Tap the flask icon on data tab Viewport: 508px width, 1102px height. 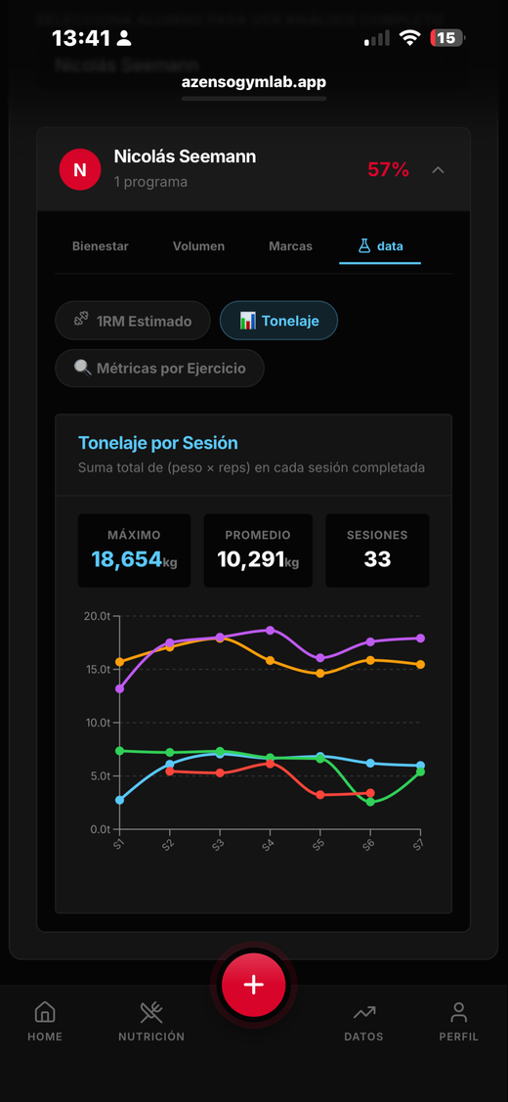click(364, 246)
